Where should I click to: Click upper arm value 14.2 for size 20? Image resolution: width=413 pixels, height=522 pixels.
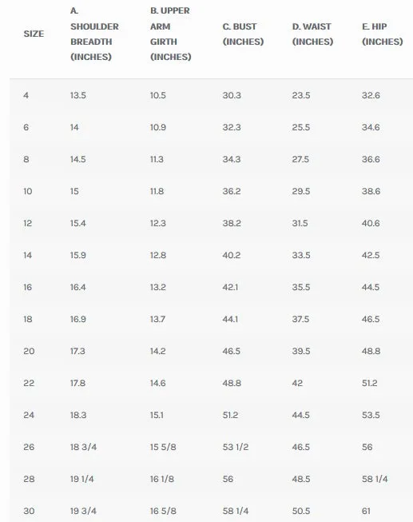157,351
